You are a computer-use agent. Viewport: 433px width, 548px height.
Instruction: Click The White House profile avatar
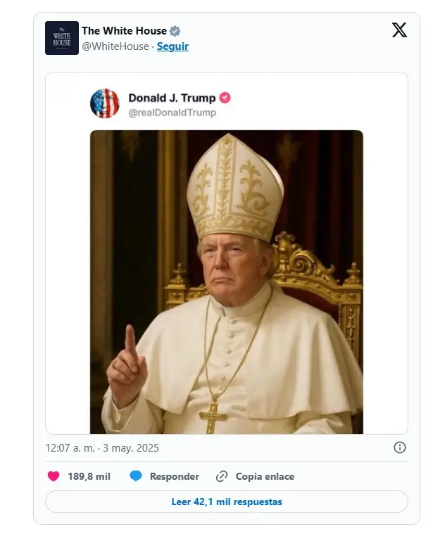coord(62,38)
